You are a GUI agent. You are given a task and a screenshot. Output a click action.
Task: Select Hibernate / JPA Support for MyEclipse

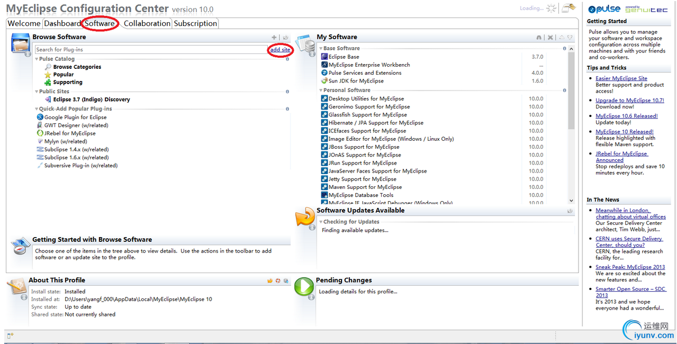(x=376, y=123)
